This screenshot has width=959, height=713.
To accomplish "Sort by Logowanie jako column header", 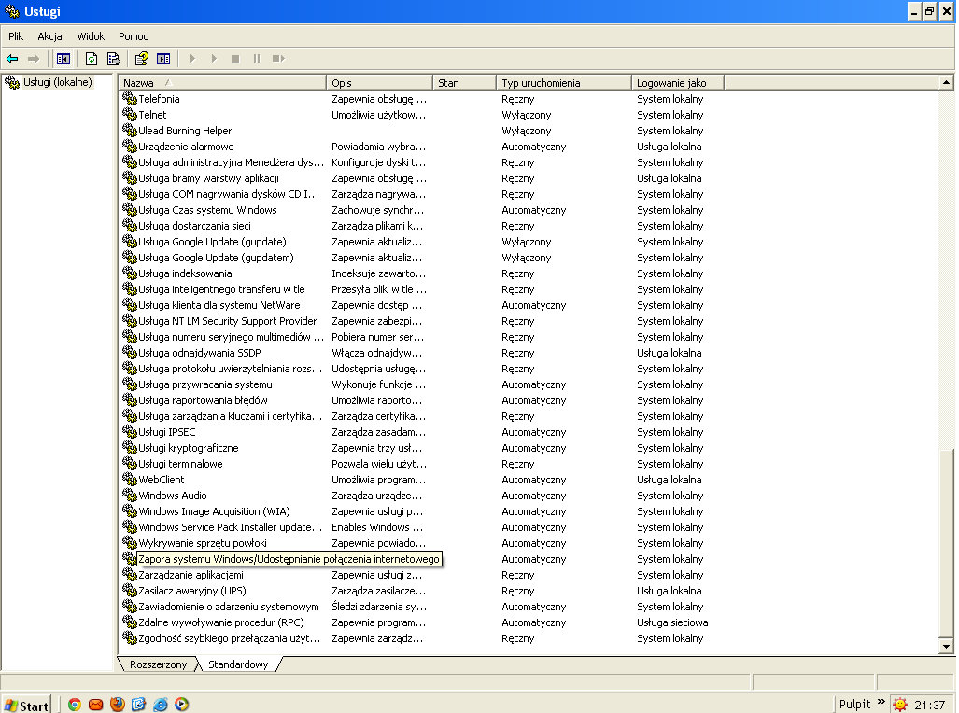I will (678, 82).
